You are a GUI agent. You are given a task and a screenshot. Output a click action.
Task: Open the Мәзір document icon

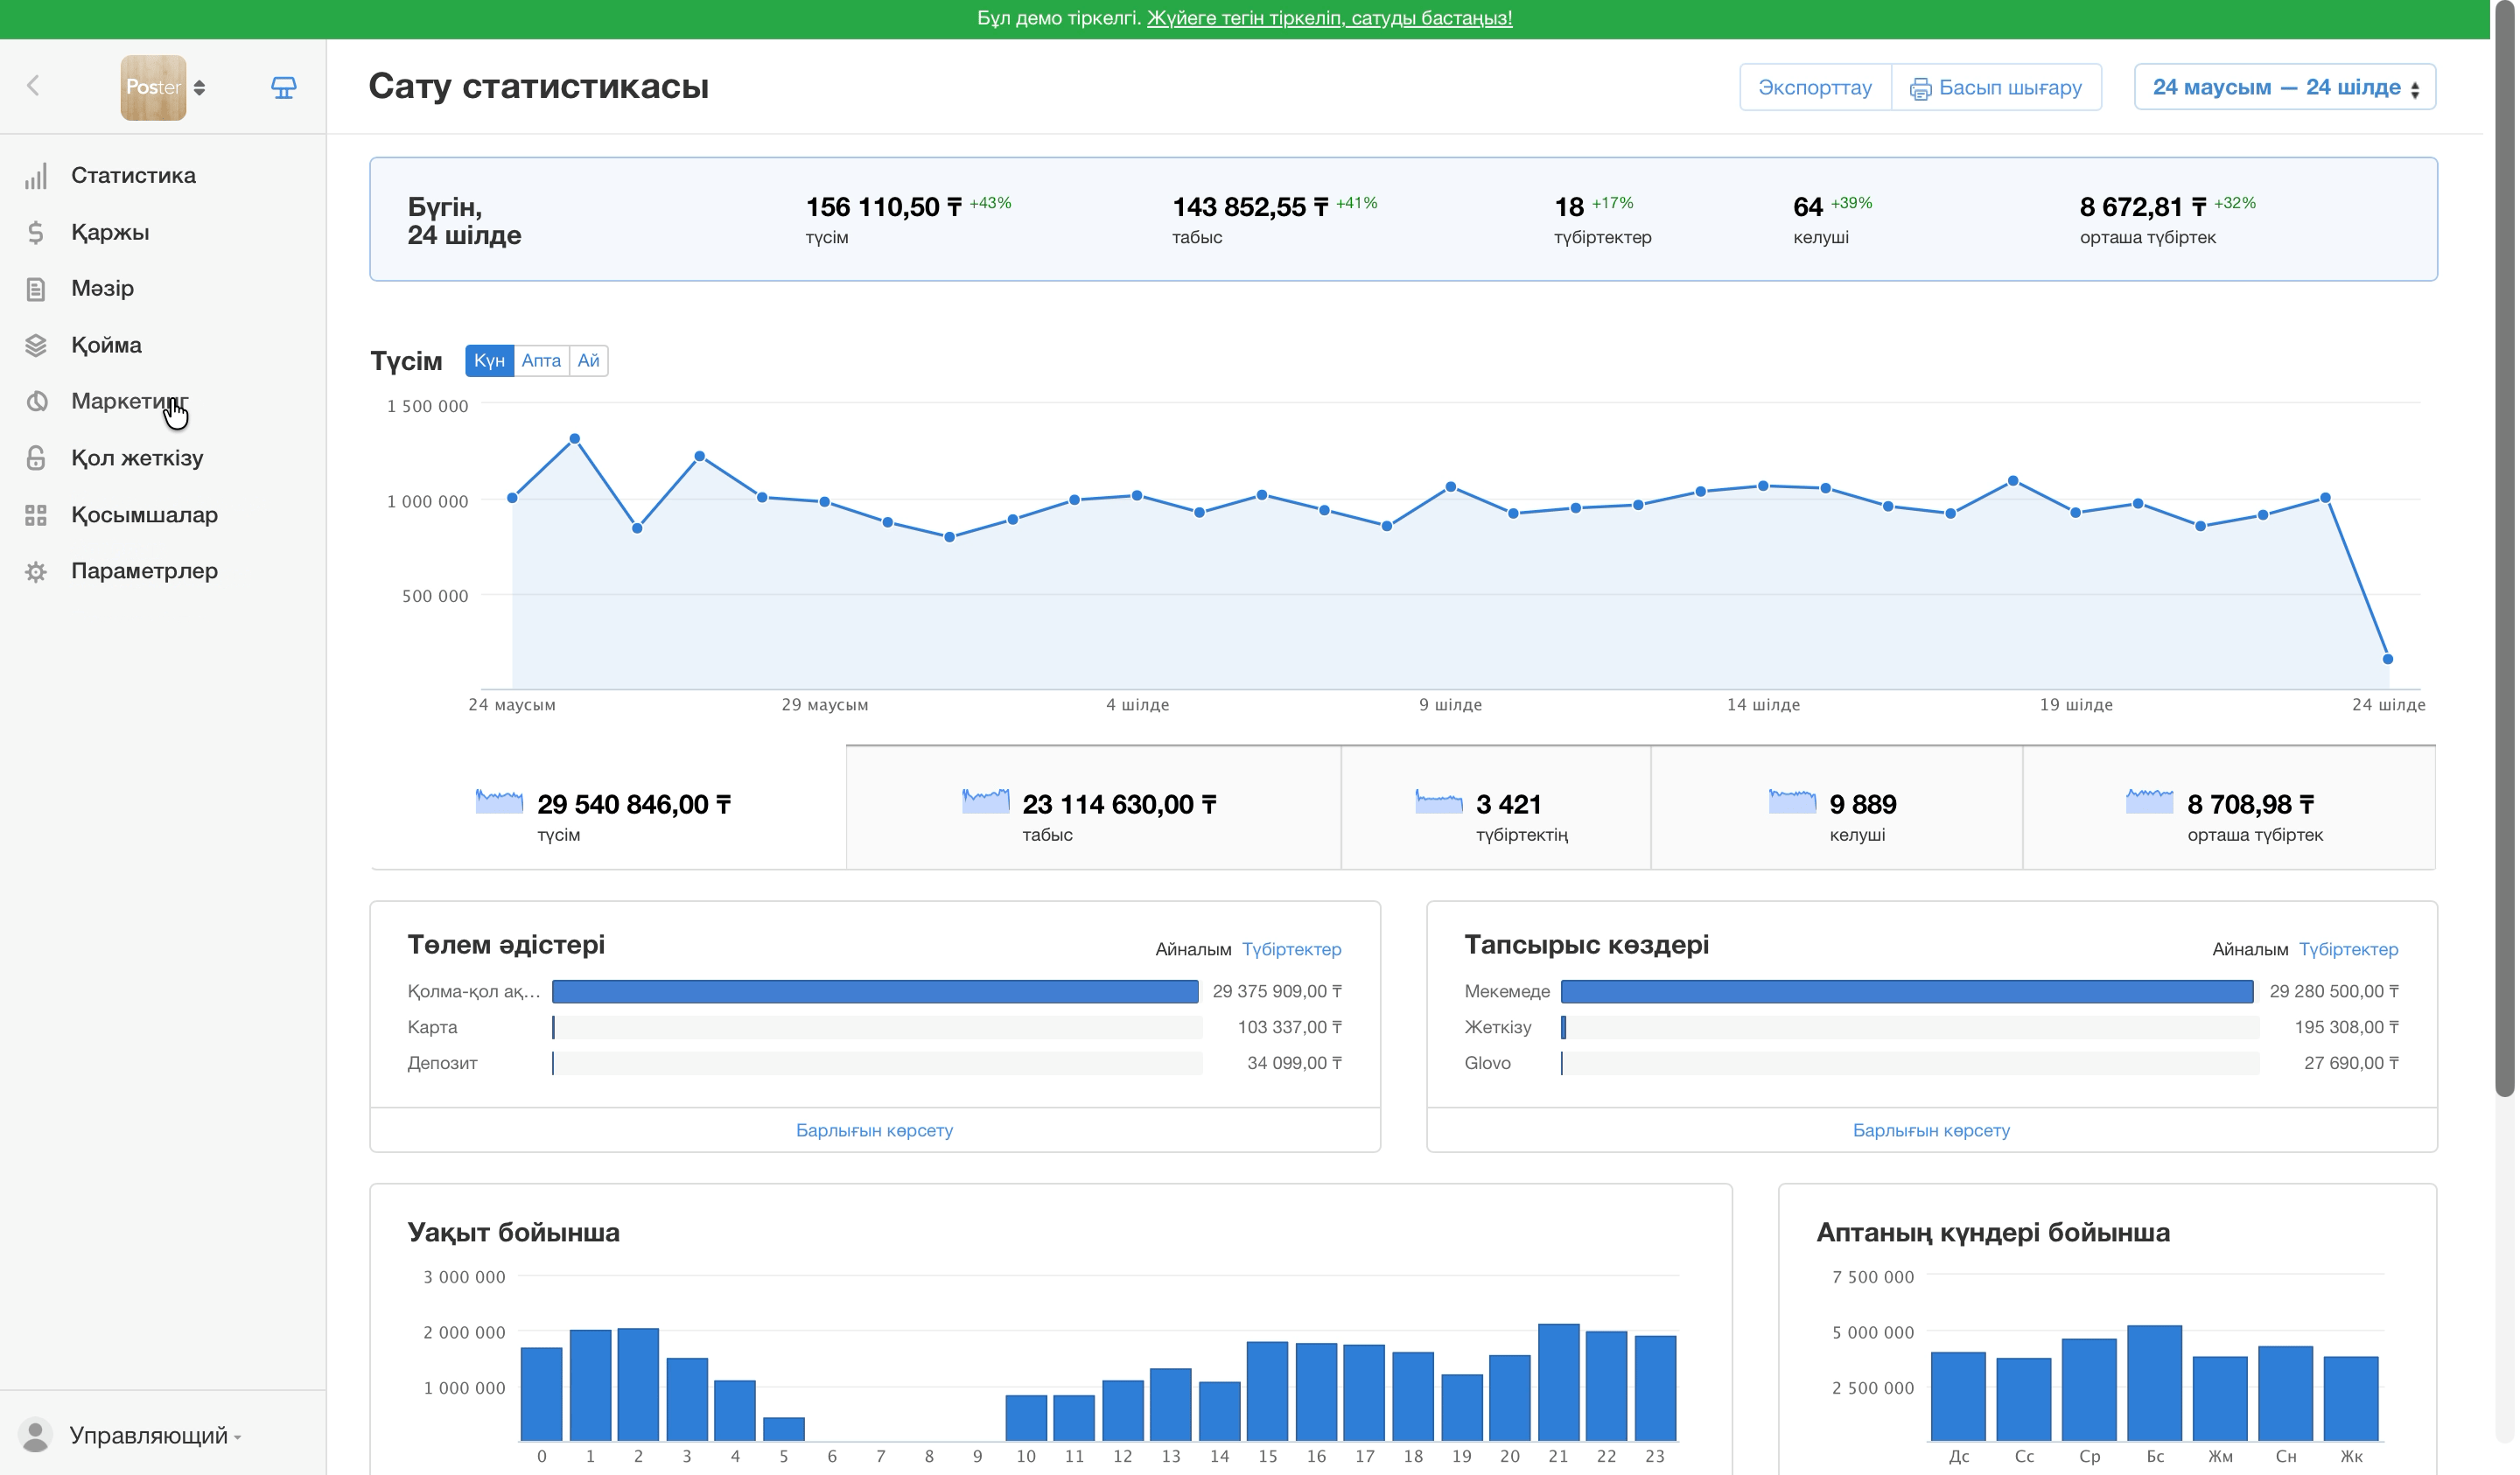[x=36, y=289]
